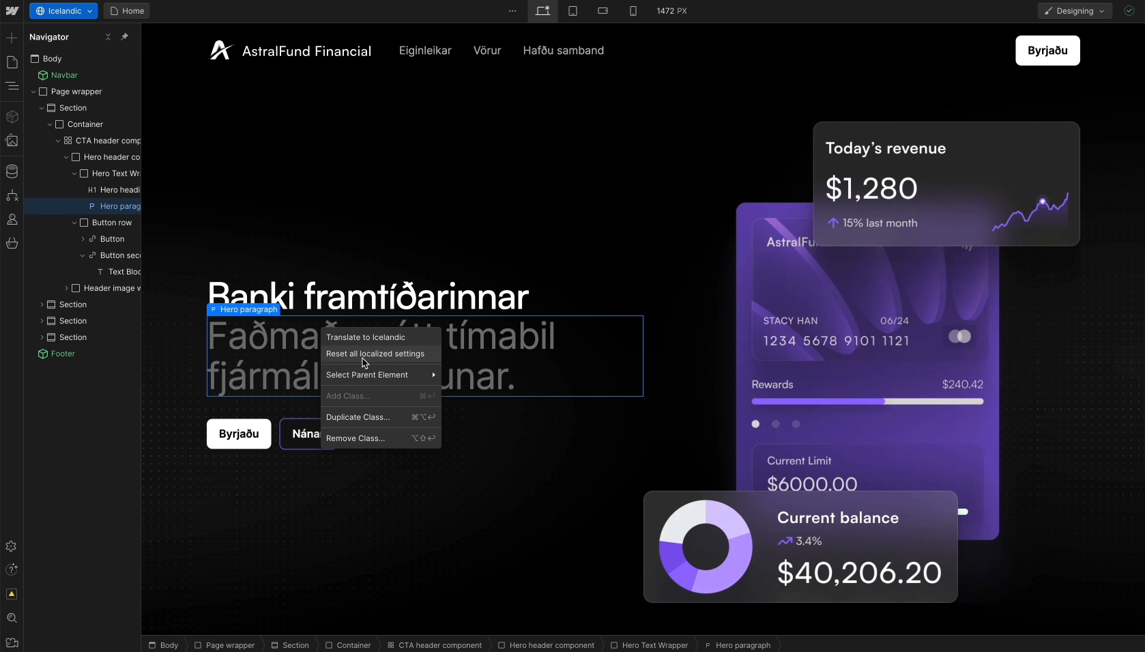Select Text Block in Navigator
Image resolution: width=1145 pixels, height=652 pixels.
(124, 272)
